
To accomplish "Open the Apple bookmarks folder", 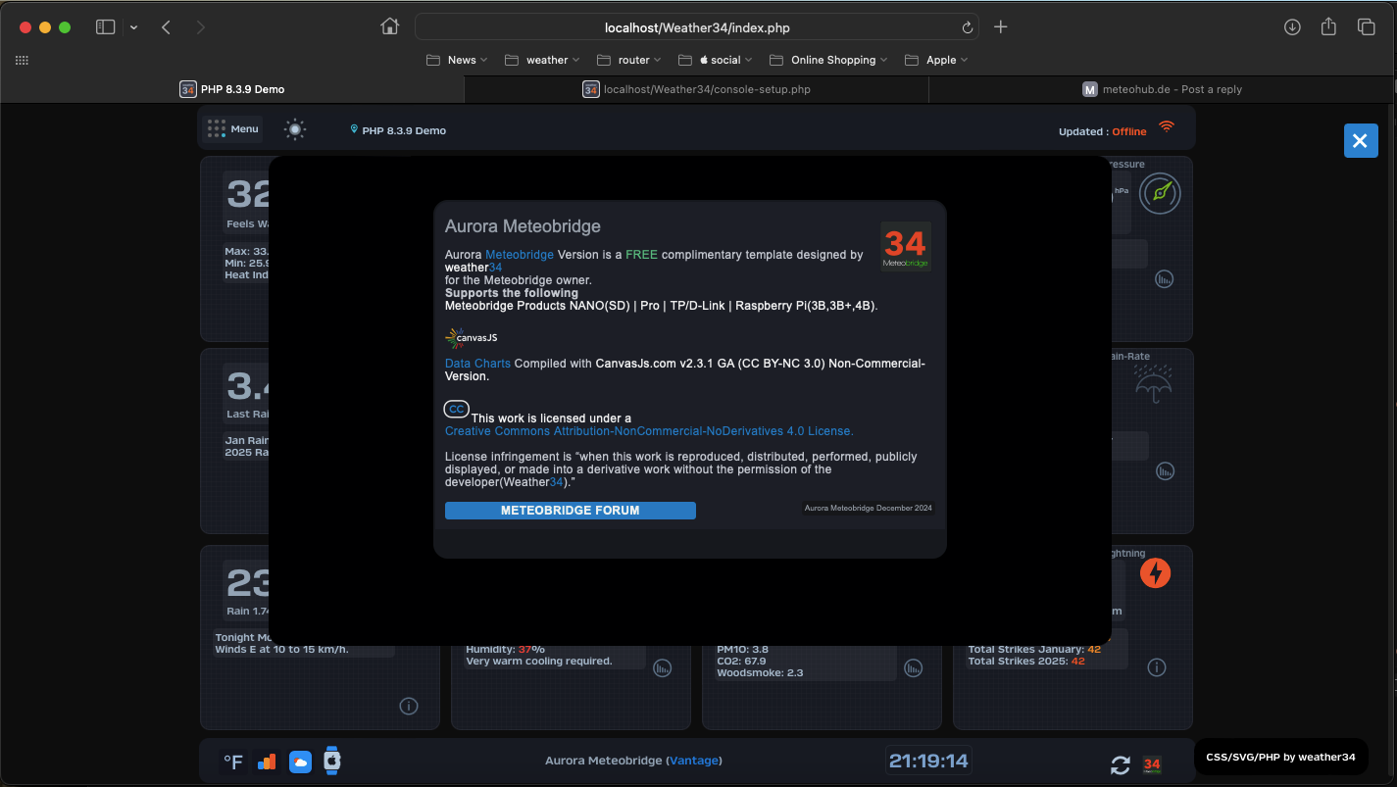I will [936, 60].
